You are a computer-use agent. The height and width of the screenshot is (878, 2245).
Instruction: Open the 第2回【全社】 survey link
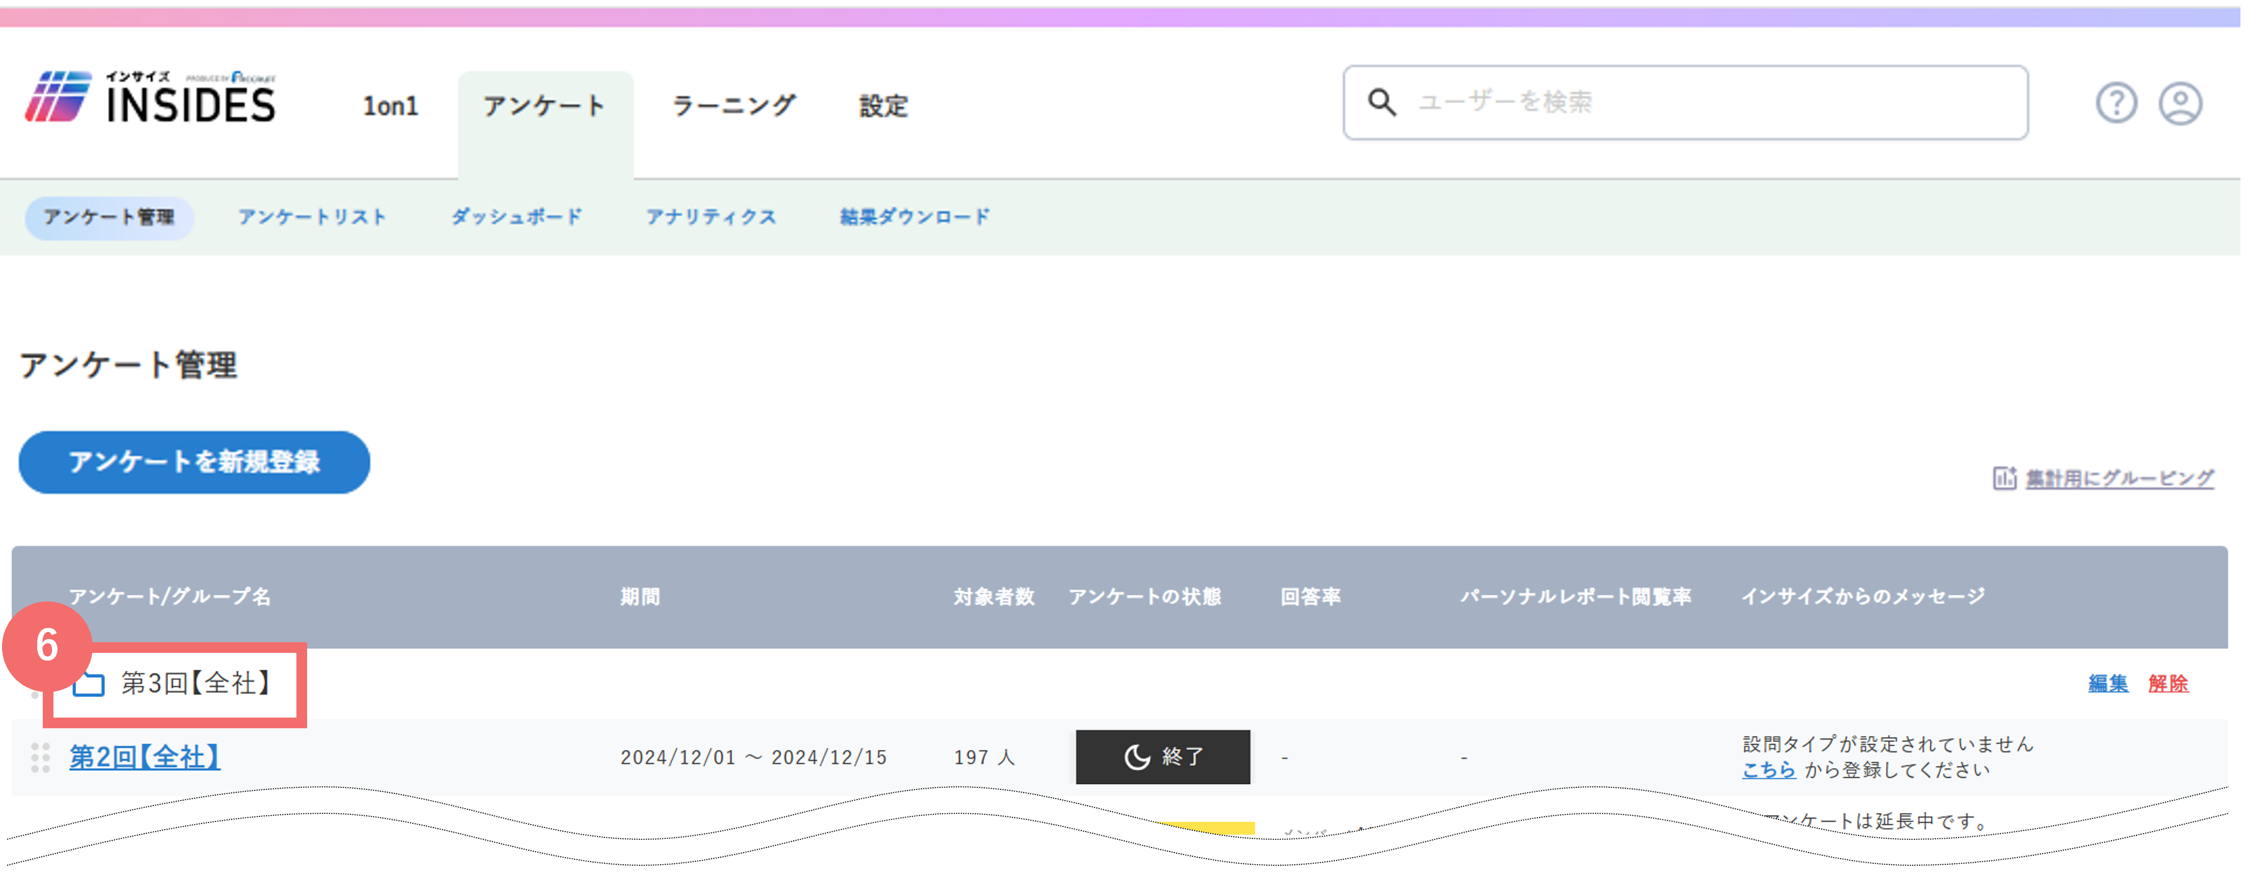(x=145, y=757)
